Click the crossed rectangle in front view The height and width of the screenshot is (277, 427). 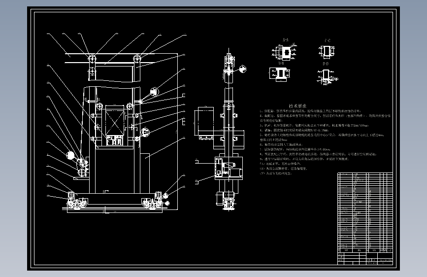click(x=114, y=122)
